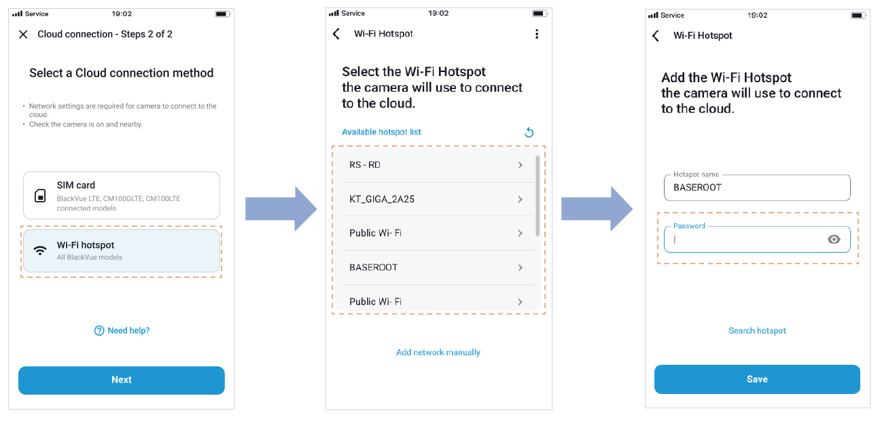Viewport: 880px width, 430px height.
Task: Go back from the Add Wi-Fi Hotspot screen
Action: 656,36
